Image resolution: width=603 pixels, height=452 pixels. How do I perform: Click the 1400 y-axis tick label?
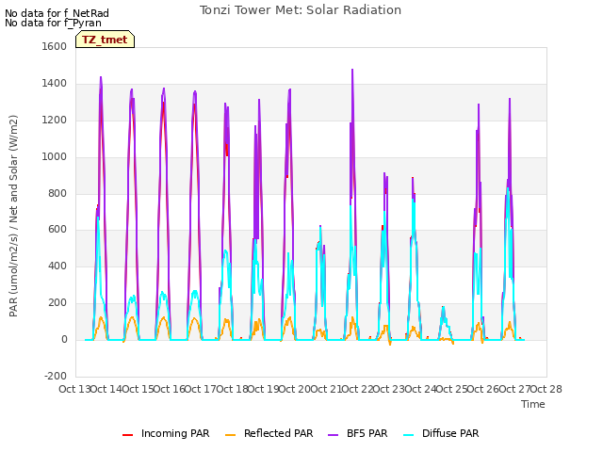(x=55, y=83)
